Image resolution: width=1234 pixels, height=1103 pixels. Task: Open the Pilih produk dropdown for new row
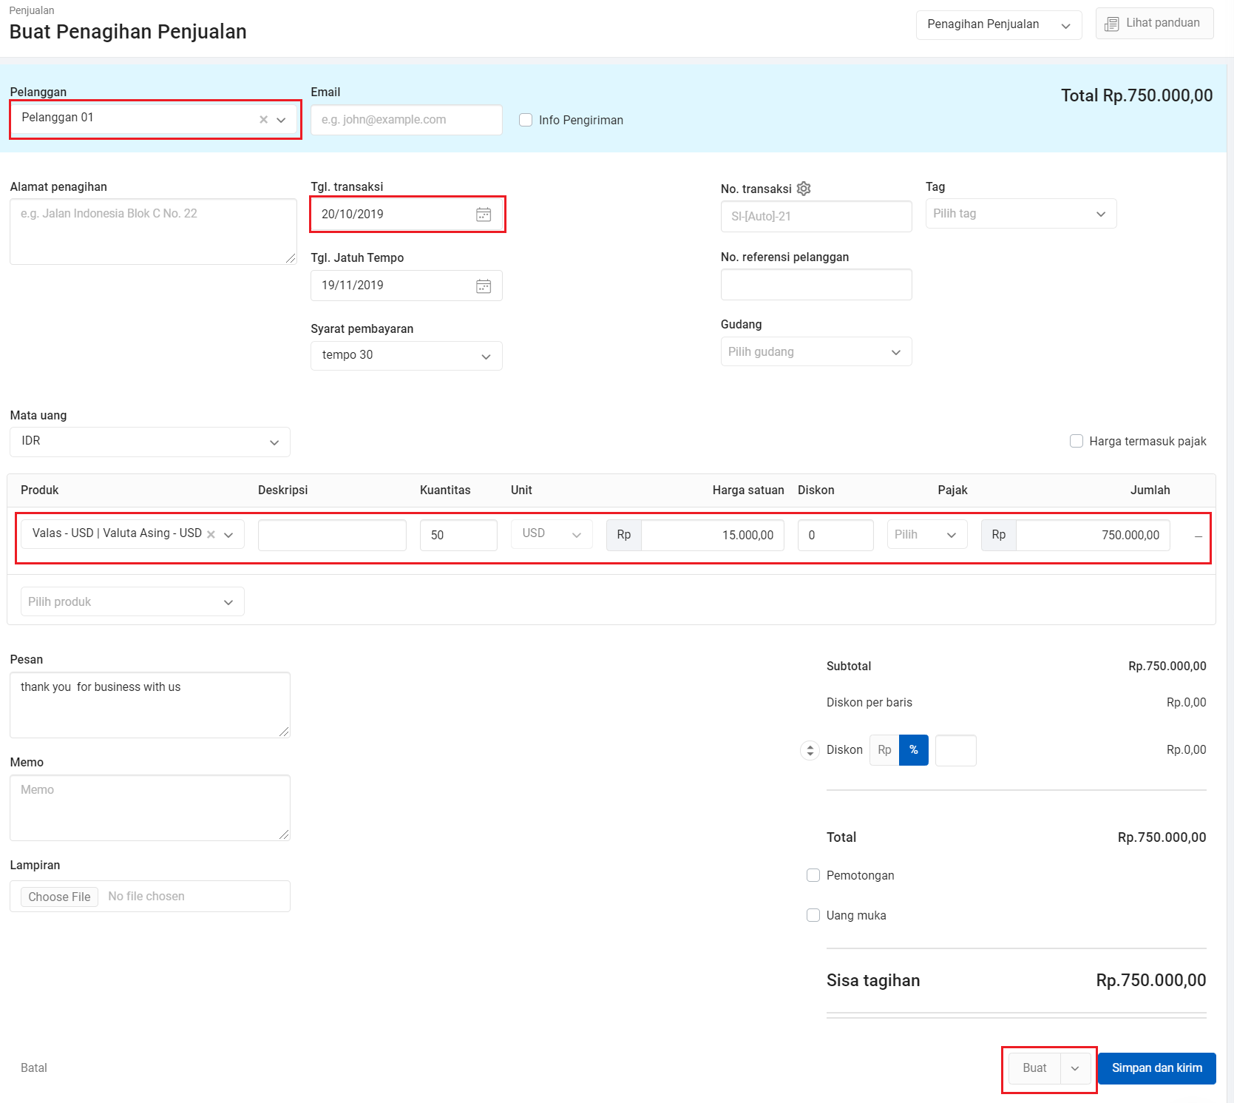point(132,601)
